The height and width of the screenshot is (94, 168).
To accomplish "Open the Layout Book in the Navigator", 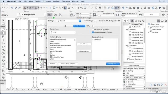I will [x=140, y=21].
